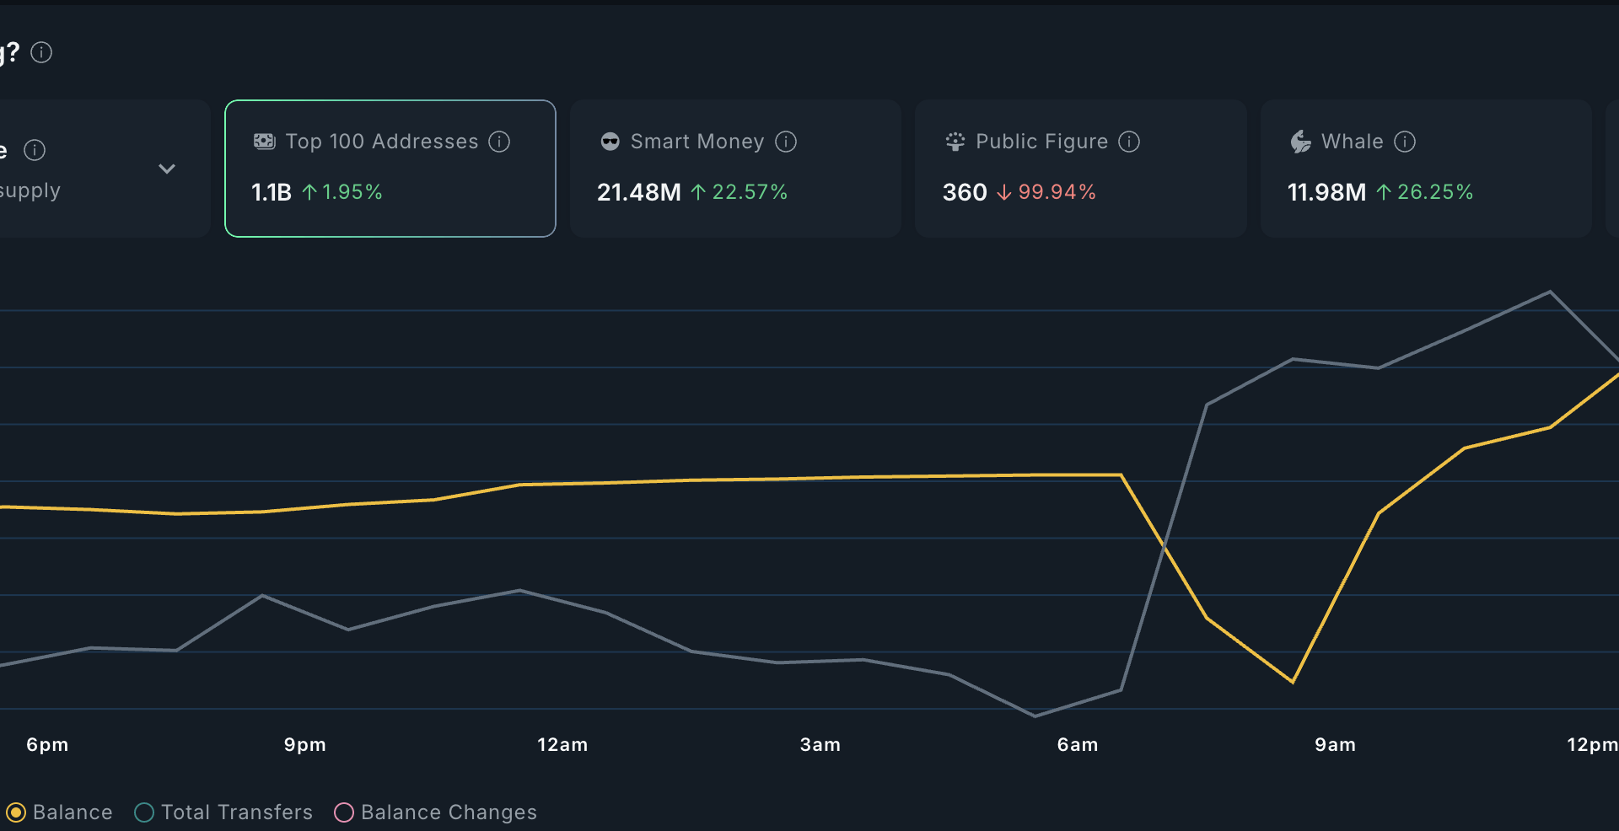Switch to Balance Changes radio option
Screen dimensions: 1619x831
(x=344, y=812)
